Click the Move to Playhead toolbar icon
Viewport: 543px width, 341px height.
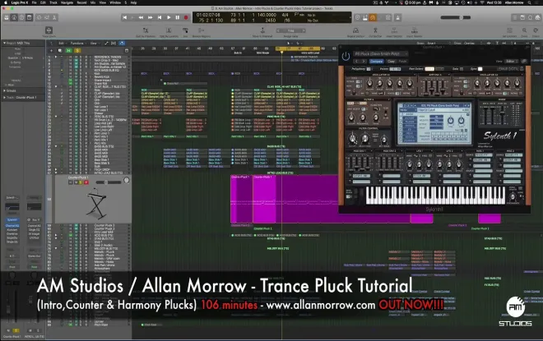(262, 30)
